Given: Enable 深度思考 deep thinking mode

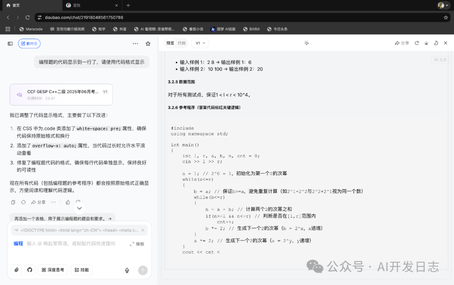Looking at the screenshot, I should tap(53, 270).
